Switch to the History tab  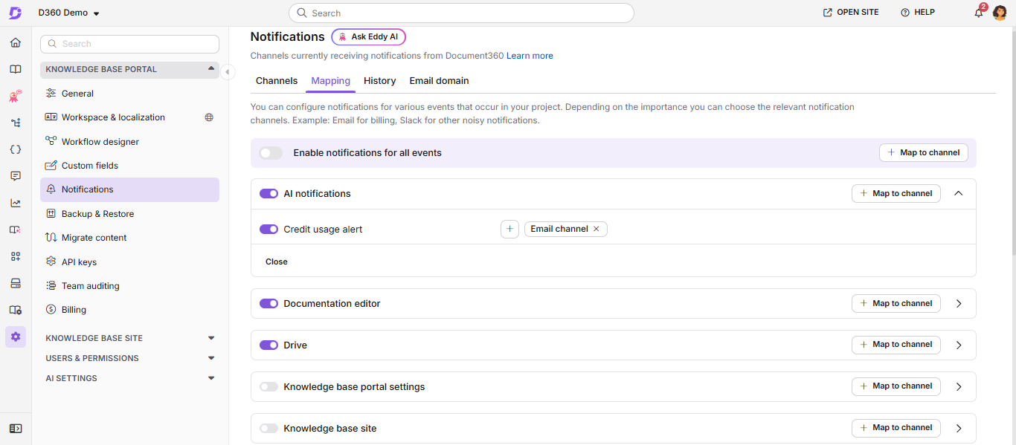pos(380,81)
